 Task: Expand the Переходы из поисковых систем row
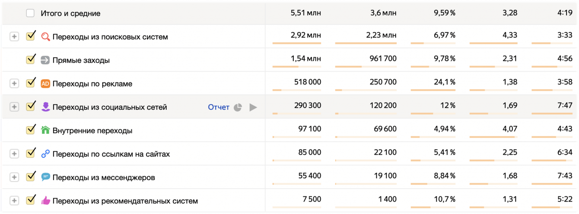click(x=14, y=37)
